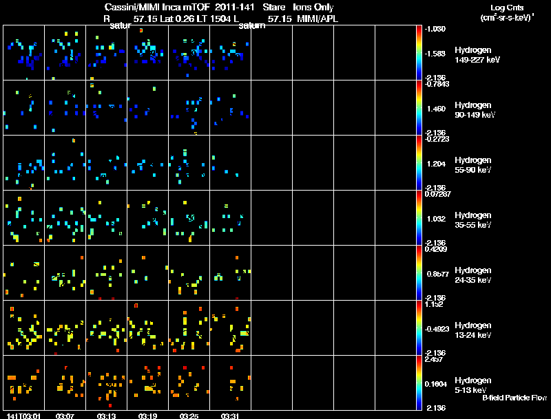Click the '0.4209' scale value
Screen dimensions: 551x419
pos(436,249)
